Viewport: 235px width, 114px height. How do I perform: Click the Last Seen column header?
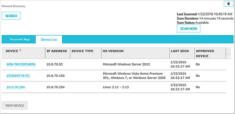(180, 51)
